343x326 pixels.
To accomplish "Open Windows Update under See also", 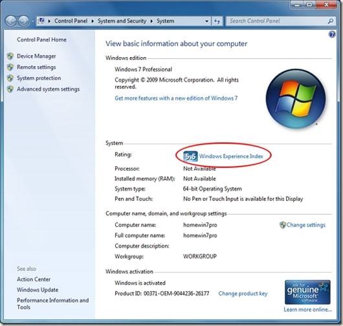I will point(38,290).
